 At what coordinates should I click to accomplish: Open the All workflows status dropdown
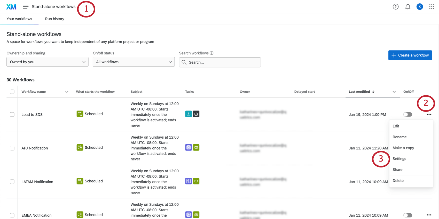134,62
